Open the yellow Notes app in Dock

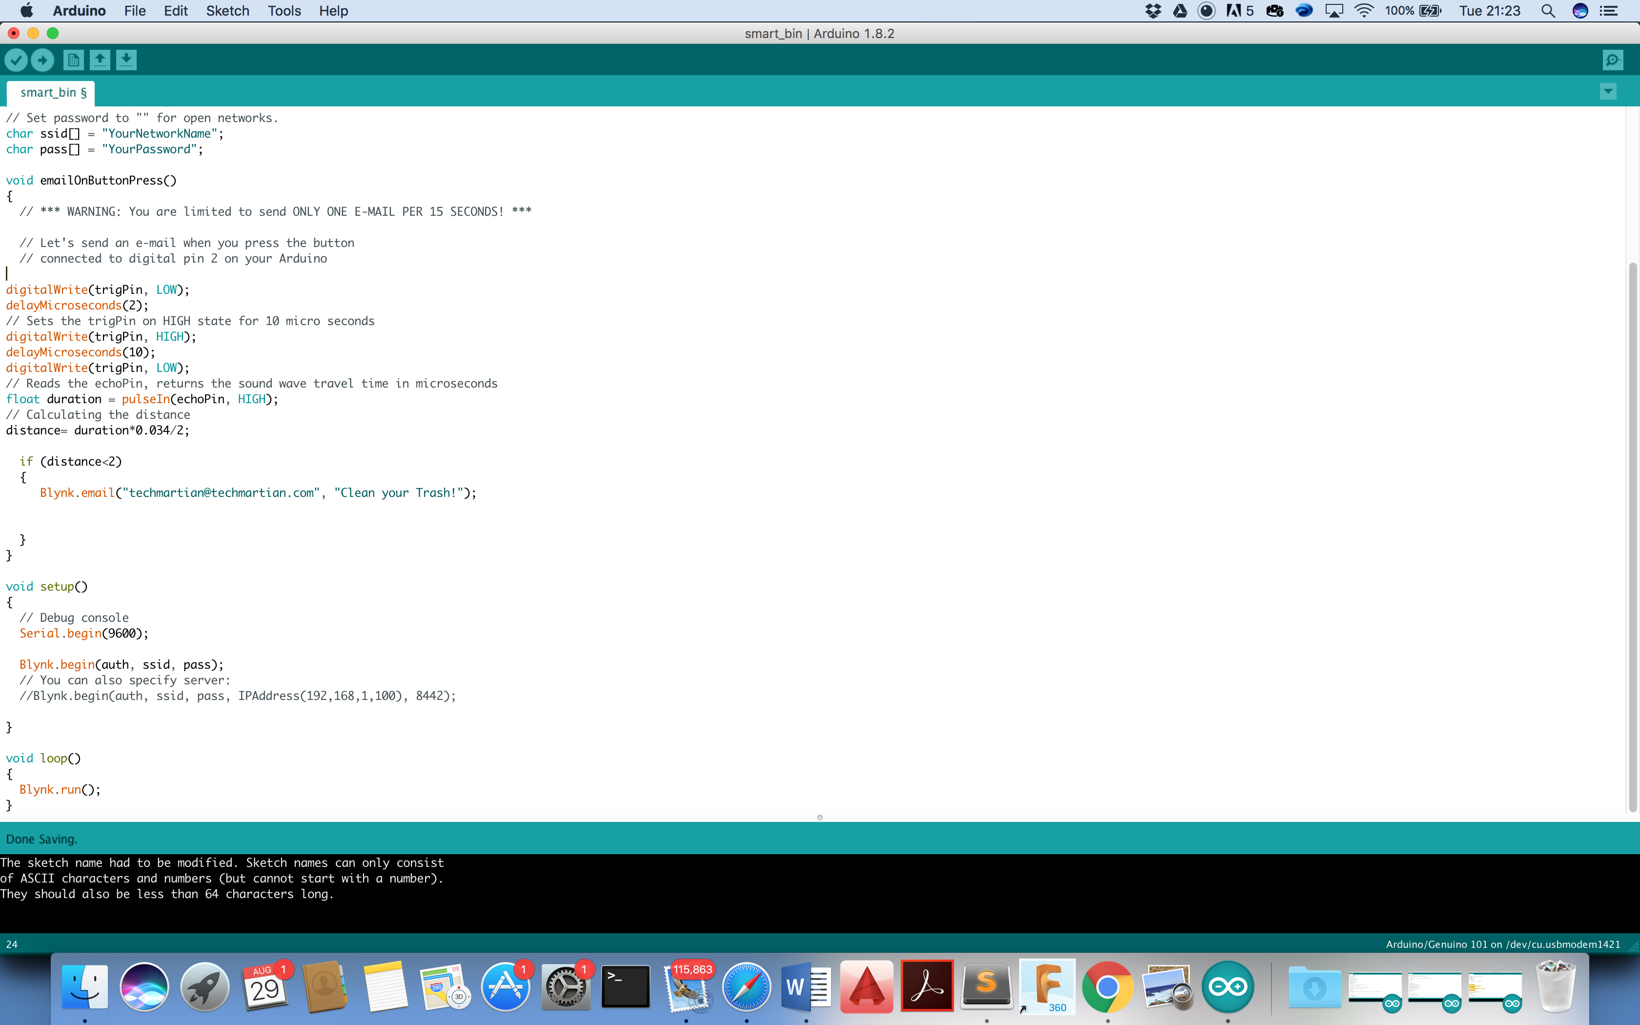click(x=385, y=987)
